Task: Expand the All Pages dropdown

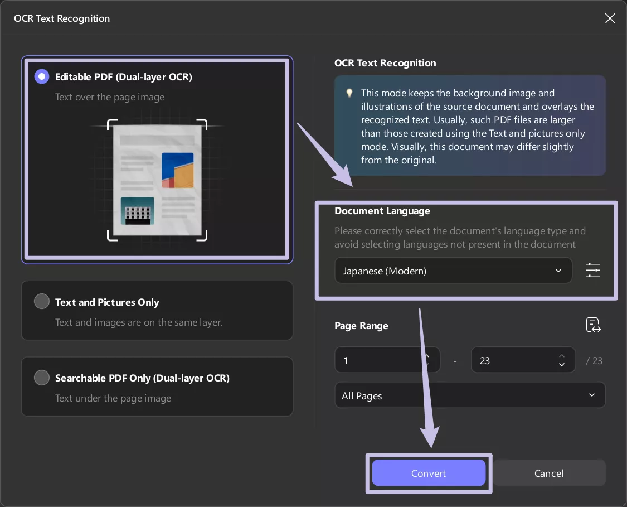Action: 469,395
